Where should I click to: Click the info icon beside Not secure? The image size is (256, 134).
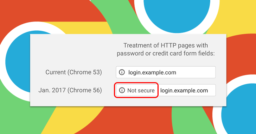(x=122, y=90)
